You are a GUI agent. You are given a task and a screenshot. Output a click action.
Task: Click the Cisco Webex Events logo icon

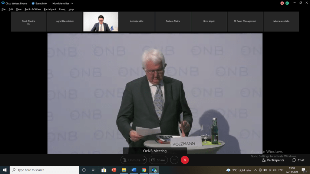(x=3, y=3)
